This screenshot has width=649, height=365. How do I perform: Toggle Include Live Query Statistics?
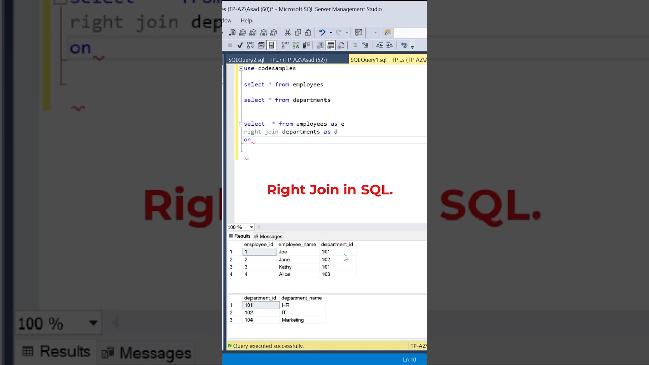(x=296, y=45)
